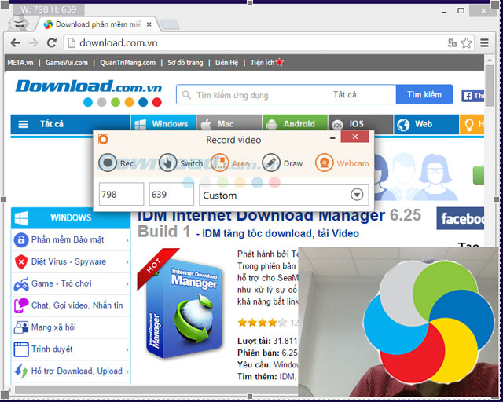Screen dimensions: 503x402
Task: Open the translate page icon
Action: 453,43
